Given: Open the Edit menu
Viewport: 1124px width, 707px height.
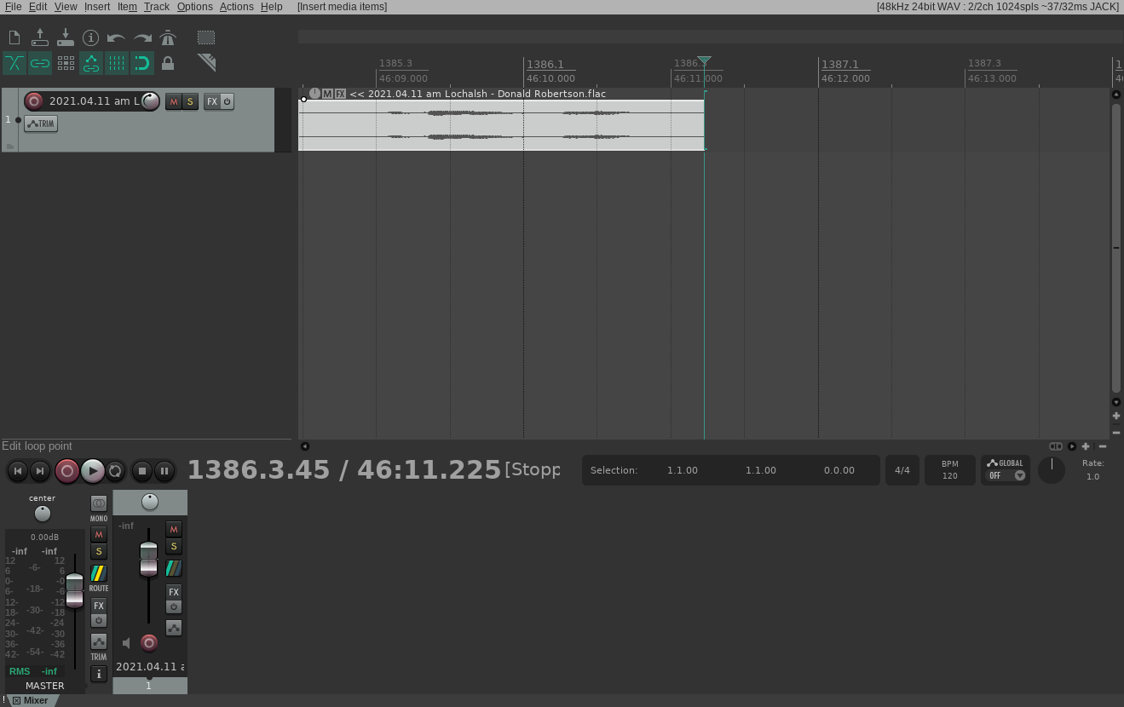Looking at the screenshot, I should coord(38,6).
